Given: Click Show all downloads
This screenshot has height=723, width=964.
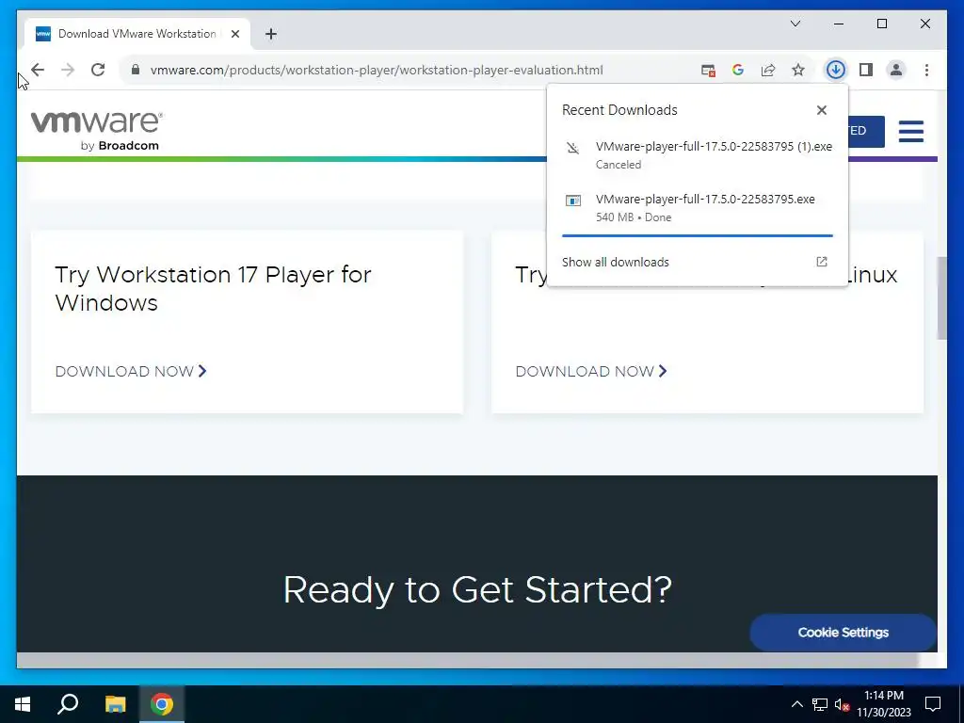Looking at the screenshot, I should pyautogui.click(x=616, y=262).
